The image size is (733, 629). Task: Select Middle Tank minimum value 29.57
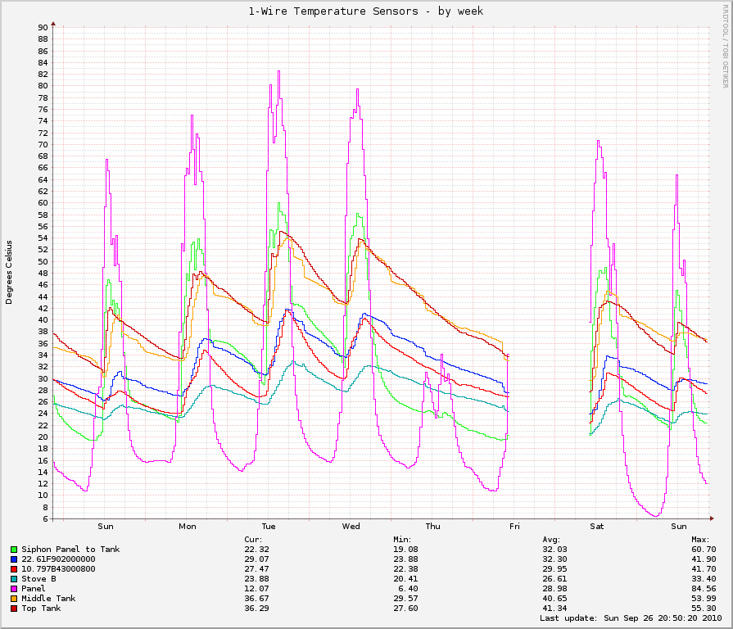point(405,599)
